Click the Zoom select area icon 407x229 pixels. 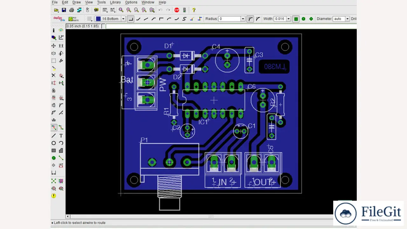(x=152, y=10)
